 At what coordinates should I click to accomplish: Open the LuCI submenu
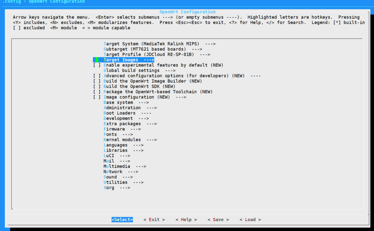[117, 156]
